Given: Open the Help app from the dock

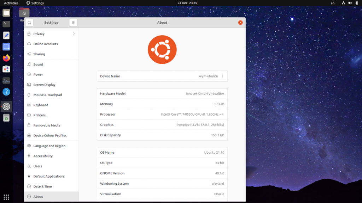Looking at the screenshot, I should point(6,92).
